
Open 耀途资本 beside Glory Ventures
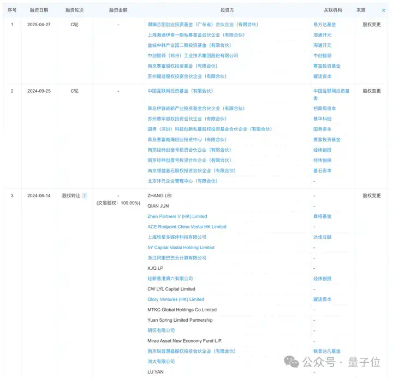pos(323,299)
